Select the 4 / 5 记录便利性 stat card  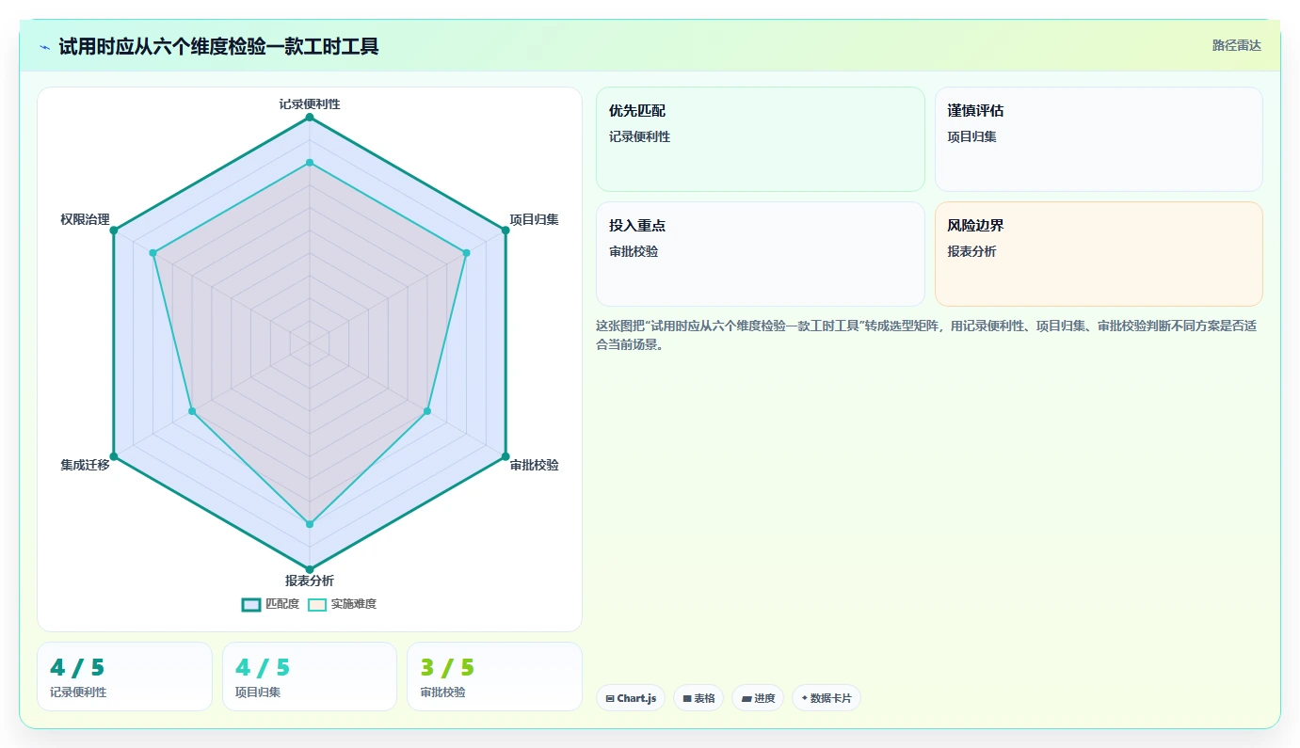pos(124,676)
